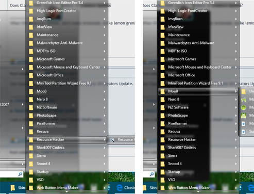The image size is (254, 194).
Task: Click the green grid icon in the Moo0 submenu
Action: 243,116
